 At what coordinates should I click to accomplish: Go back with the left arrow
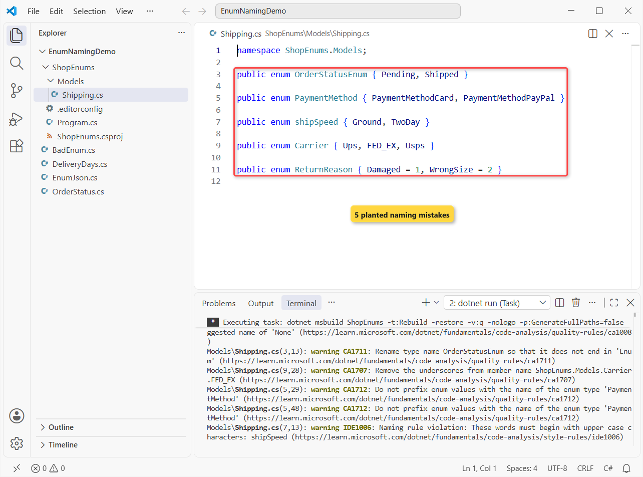tap(186, 11)
